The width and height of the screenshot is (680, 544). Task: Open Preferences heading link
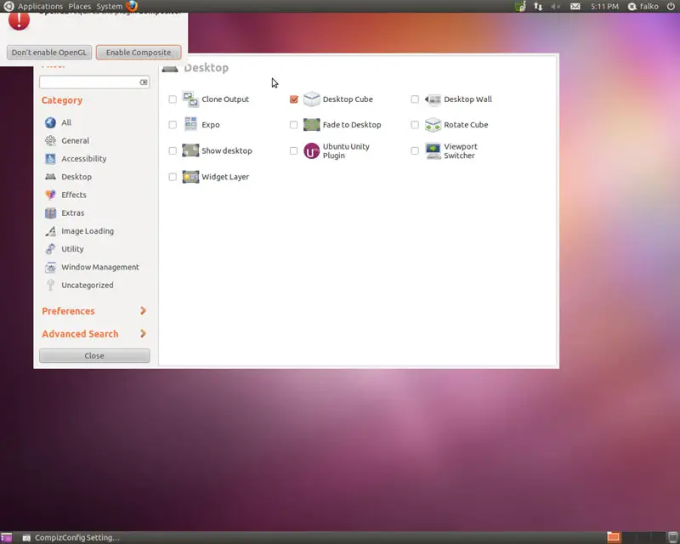coord(68,311)
